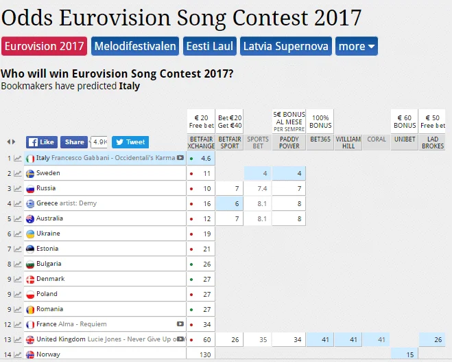Toggle the left-right column arrows
The width and height of the screenshot is (452, 362).
coord(11,142)
